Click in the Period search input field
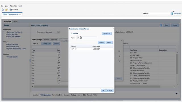Image resolution: width=182 pixels, height=102 pixels. 86,38
